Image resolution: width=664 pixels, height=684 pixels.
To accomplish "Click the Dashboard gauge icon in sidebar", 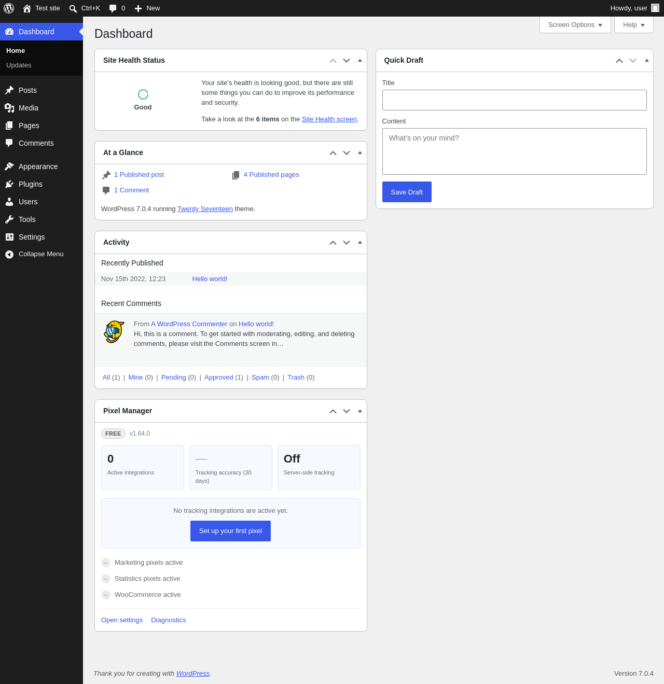I will click(9, 32).
